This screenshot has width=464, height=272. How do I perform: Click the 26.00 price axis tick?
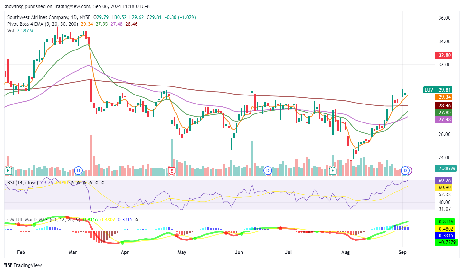tap(444, 134)
